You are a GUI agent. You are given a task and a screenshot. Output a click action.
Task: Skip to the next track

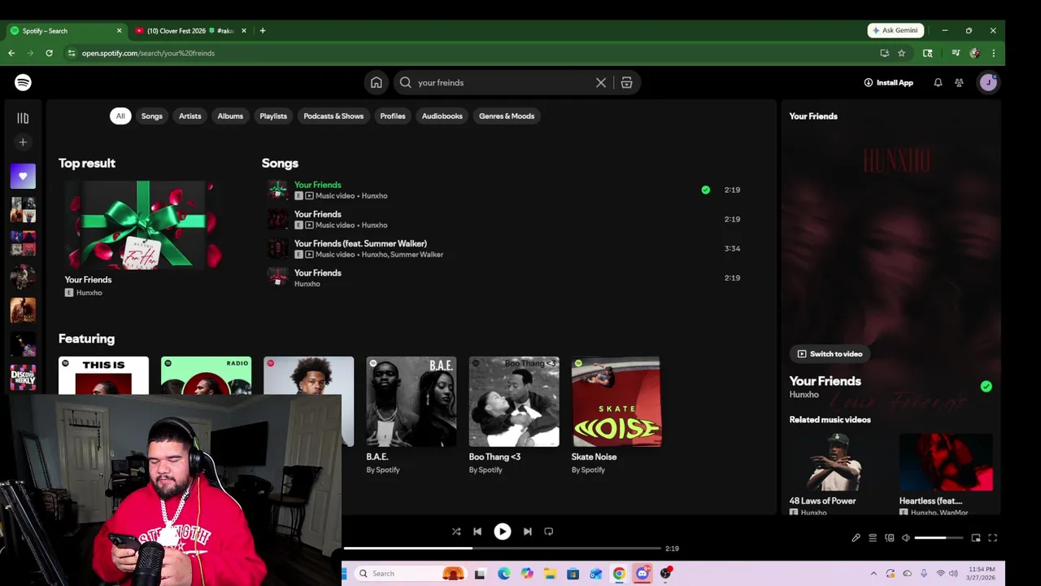point(527,531)
